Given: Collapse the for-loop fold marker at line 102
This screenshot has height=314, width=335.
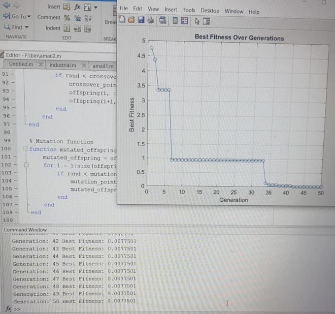Looking at the screenshot, I should coord(26,165).
